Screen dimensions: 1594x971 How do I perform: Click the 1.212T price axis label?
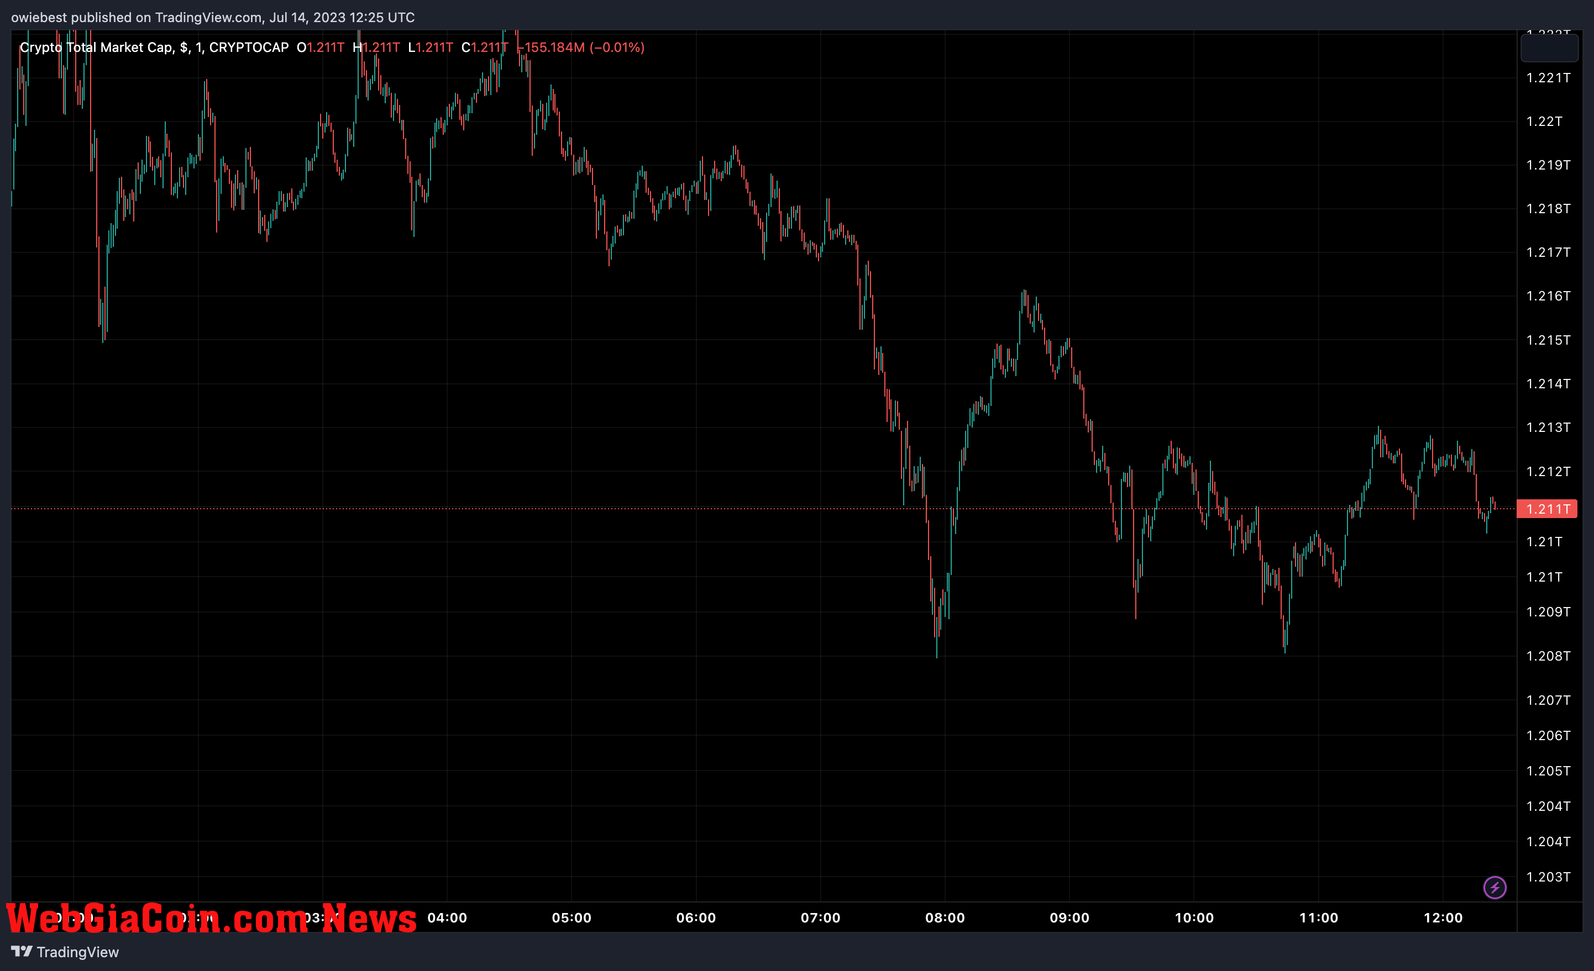1548,472
